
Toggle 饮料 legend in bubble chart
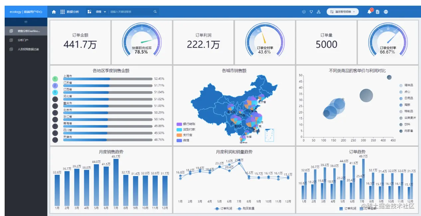405,124
